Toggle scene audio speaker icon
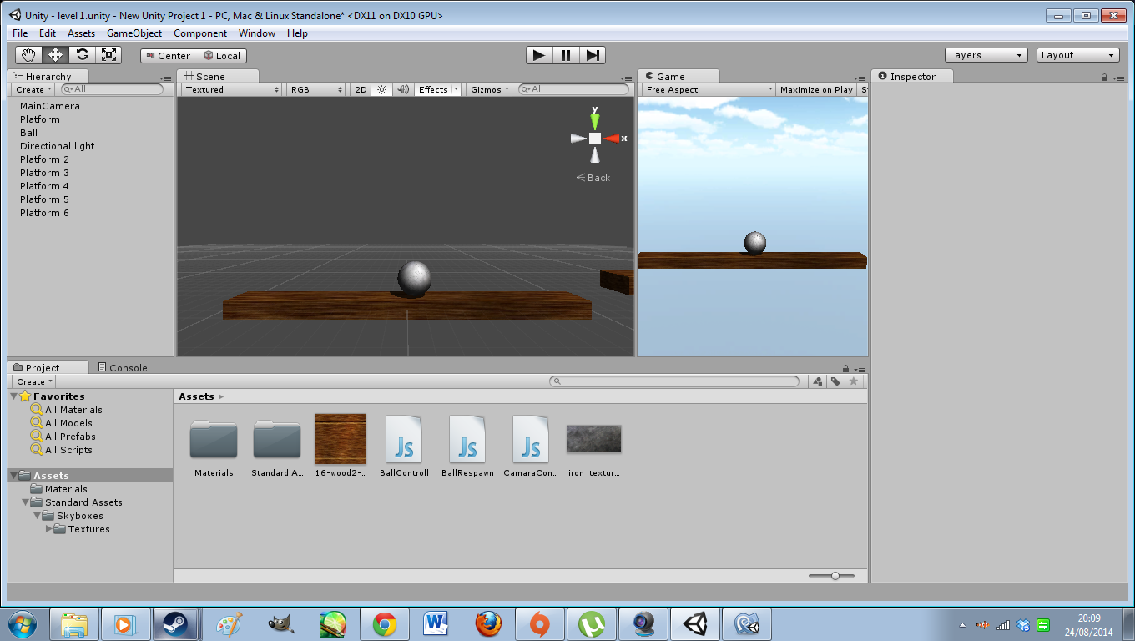This screenshot has height=641, width=1135. click(x=403, y=89)
